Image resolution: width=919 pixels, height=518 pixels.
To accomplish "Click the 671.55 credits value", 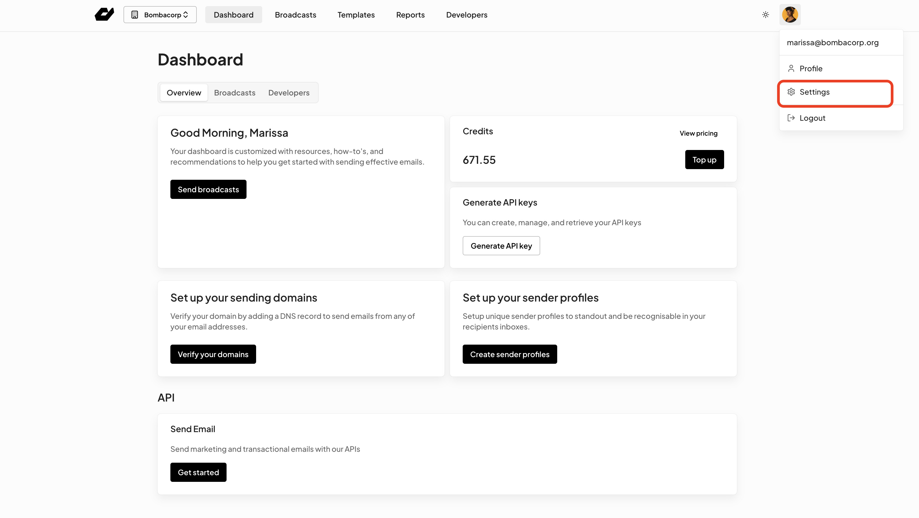I will [479, 160].
